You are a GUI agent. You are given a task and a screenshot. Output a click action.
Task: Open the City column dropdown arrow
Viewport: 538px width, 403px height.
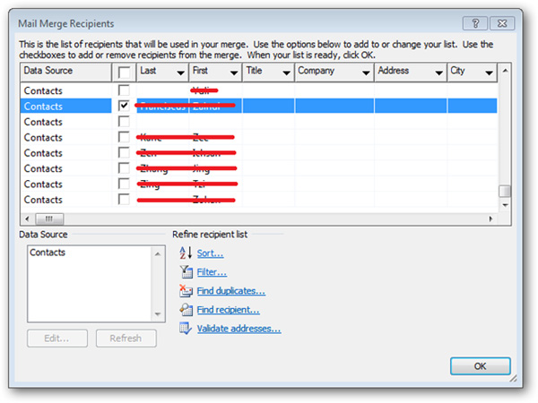[490, 73]
